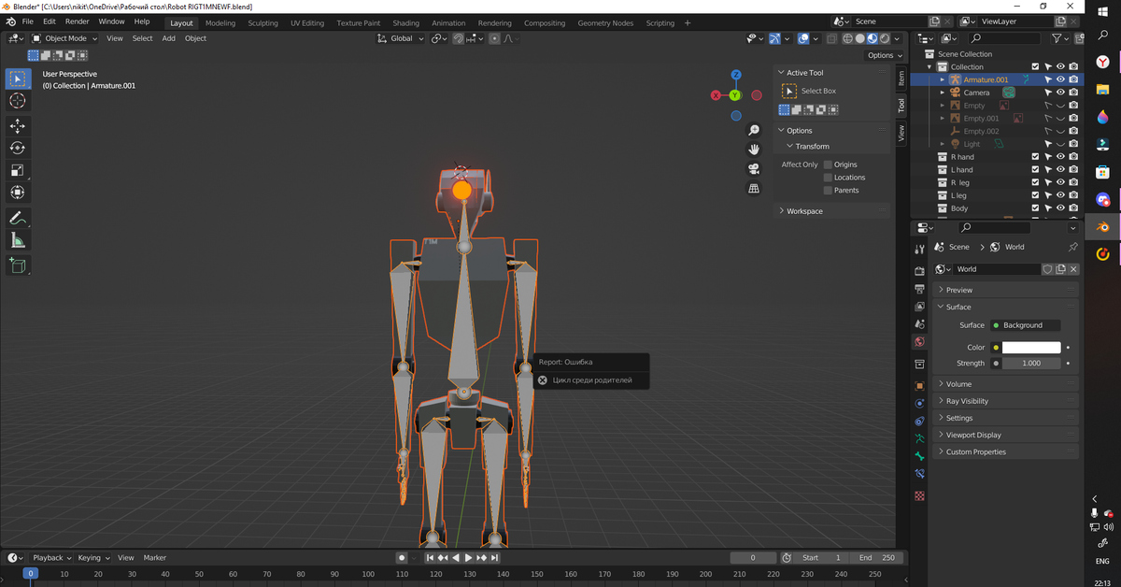Choose the Measure tool
The height and width of the screenshot is (587, 1121).
17,241
